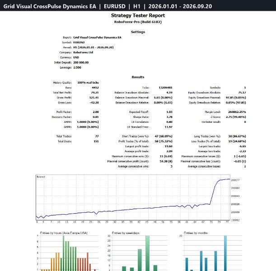This screenshot has height=271, width=276.
Task: Click the Symbol value 'EURUSD' in Settings
Action: [x=79, y=42]
